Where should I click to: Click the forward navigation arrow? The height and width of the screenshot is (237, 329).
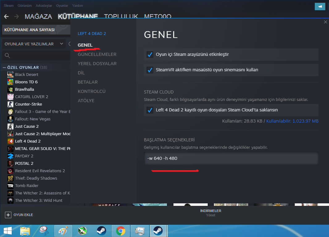pos(16,16)
